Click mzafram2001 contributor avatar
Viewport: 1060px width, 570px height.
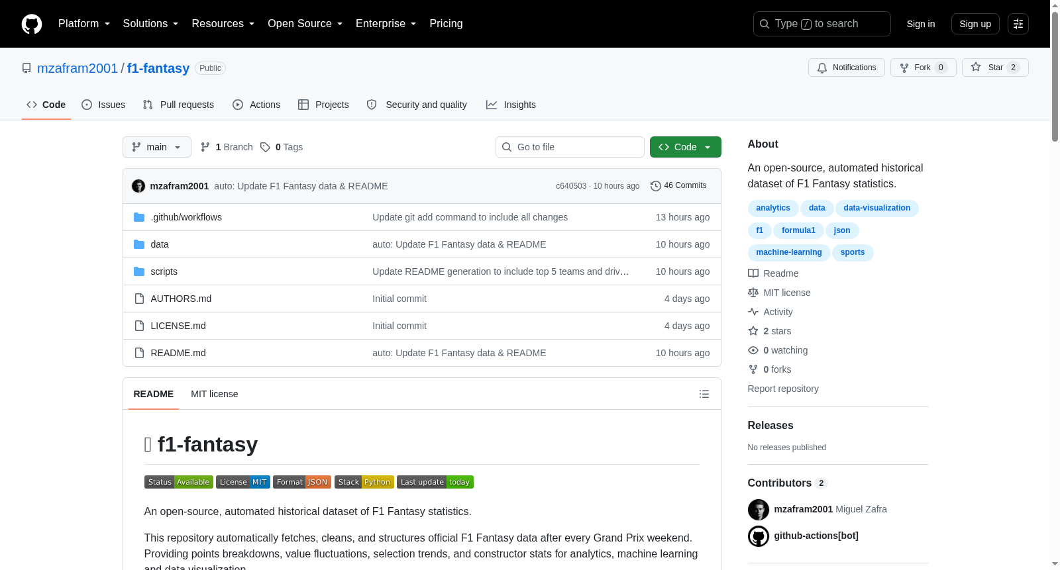coord(759,510)
